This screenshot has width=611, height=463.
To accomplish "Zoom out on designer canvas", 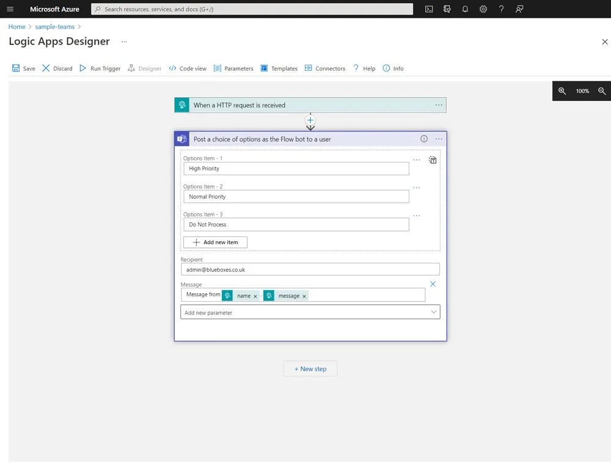I will [x=602, y=91].
